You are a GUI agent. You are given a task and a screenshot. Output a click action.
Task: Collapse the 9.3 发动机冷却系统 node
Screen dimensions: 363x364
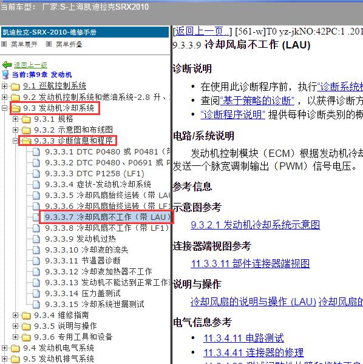[x=4, y=108]
